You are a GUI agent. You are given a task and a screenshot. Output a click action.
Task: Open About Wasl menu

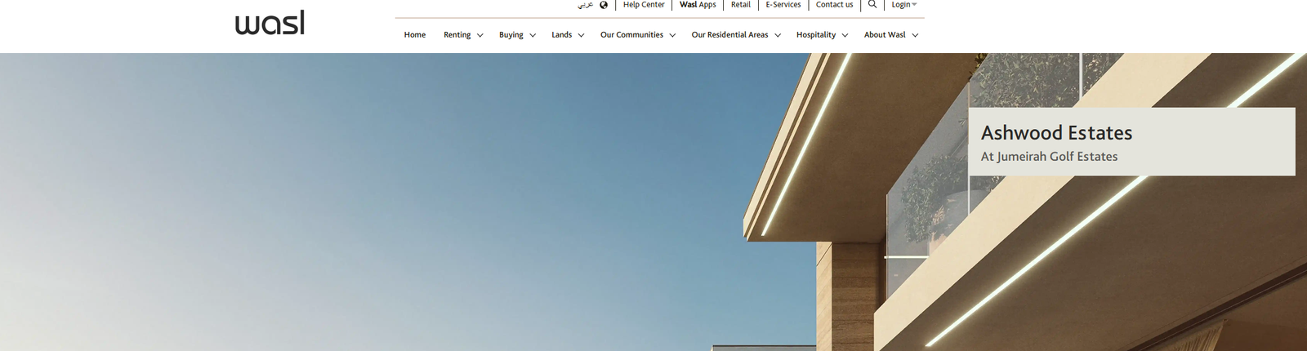click(x=890, y=35)
